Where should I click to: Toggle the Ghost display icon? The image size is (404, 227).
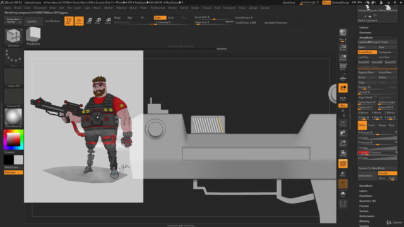343,183
